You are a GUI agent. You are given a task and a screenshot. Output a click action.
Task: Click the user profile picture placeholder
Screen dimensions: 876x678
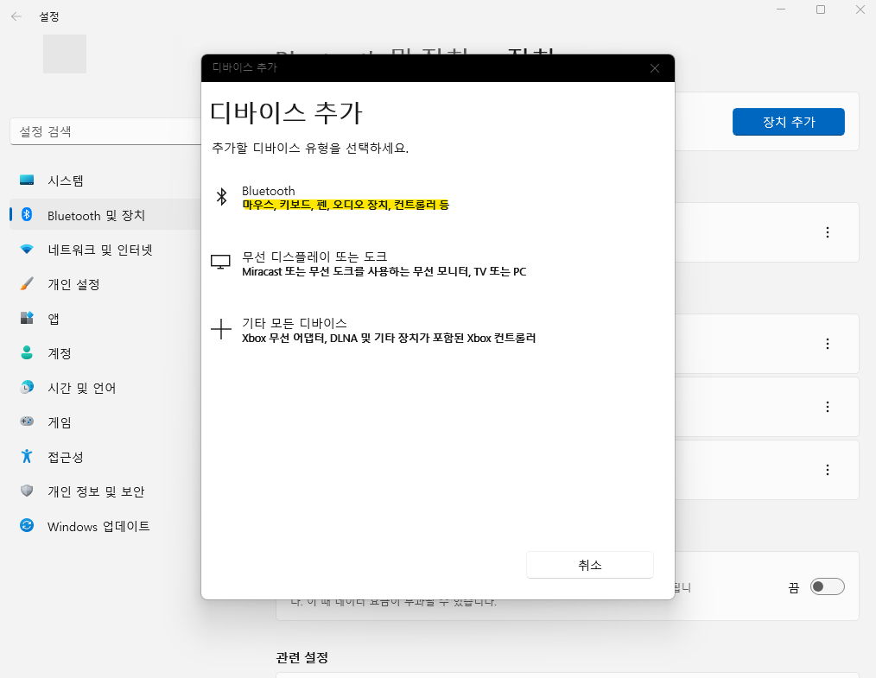[65, 54]
